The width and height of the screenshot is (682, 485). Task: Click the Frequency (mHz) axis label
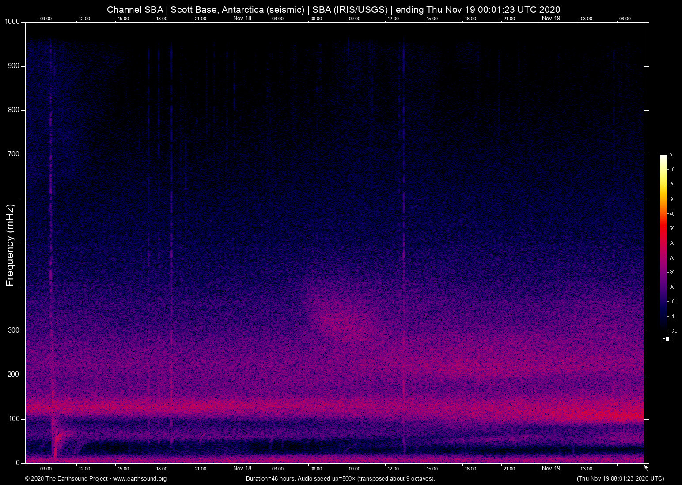(x=10, y=245)
